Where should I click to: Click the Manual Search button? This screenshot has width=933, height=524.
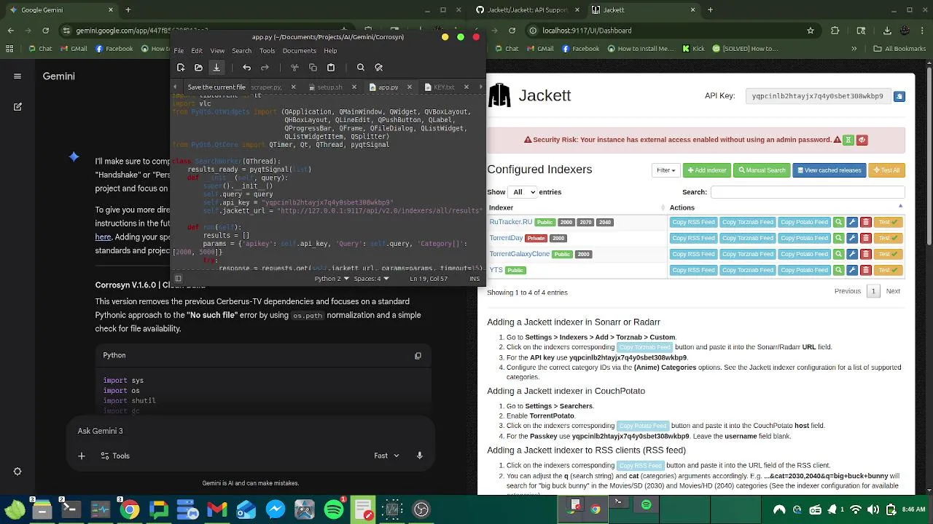[x=762, y=170]
